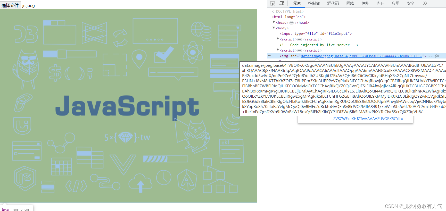Collapse the body element node
The width and height of the screenshot is (446, 211).
[x=274, y=28]
